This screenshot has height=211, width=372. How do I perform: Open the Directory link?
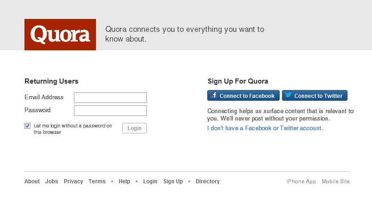[208, 181]
